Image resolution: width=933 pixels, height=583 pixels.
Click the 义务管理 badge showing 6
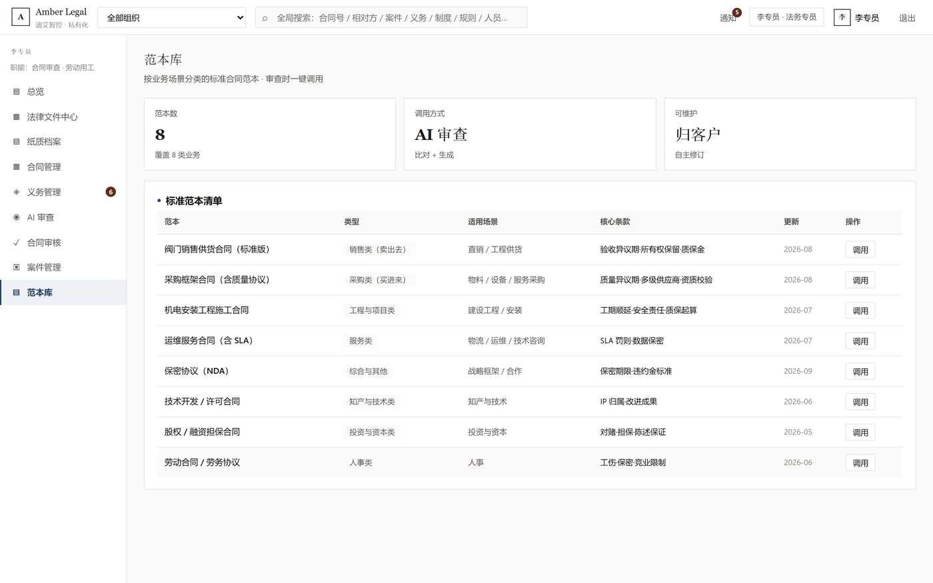point(111,192)
